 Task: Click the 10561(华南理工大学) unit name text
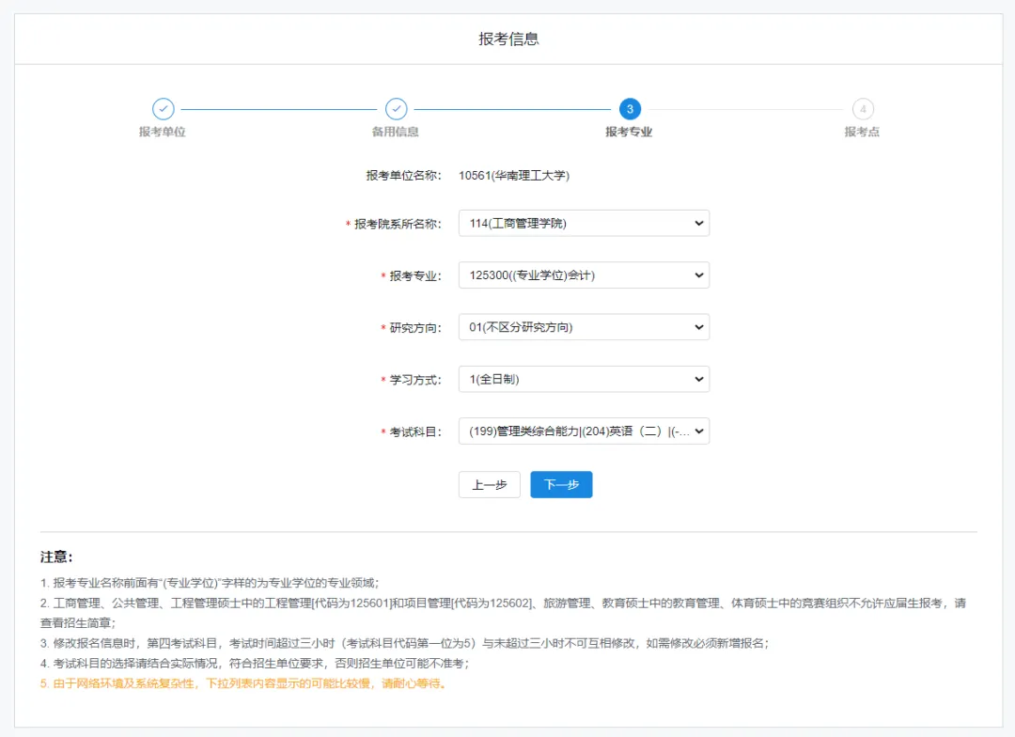click(514, 176)
